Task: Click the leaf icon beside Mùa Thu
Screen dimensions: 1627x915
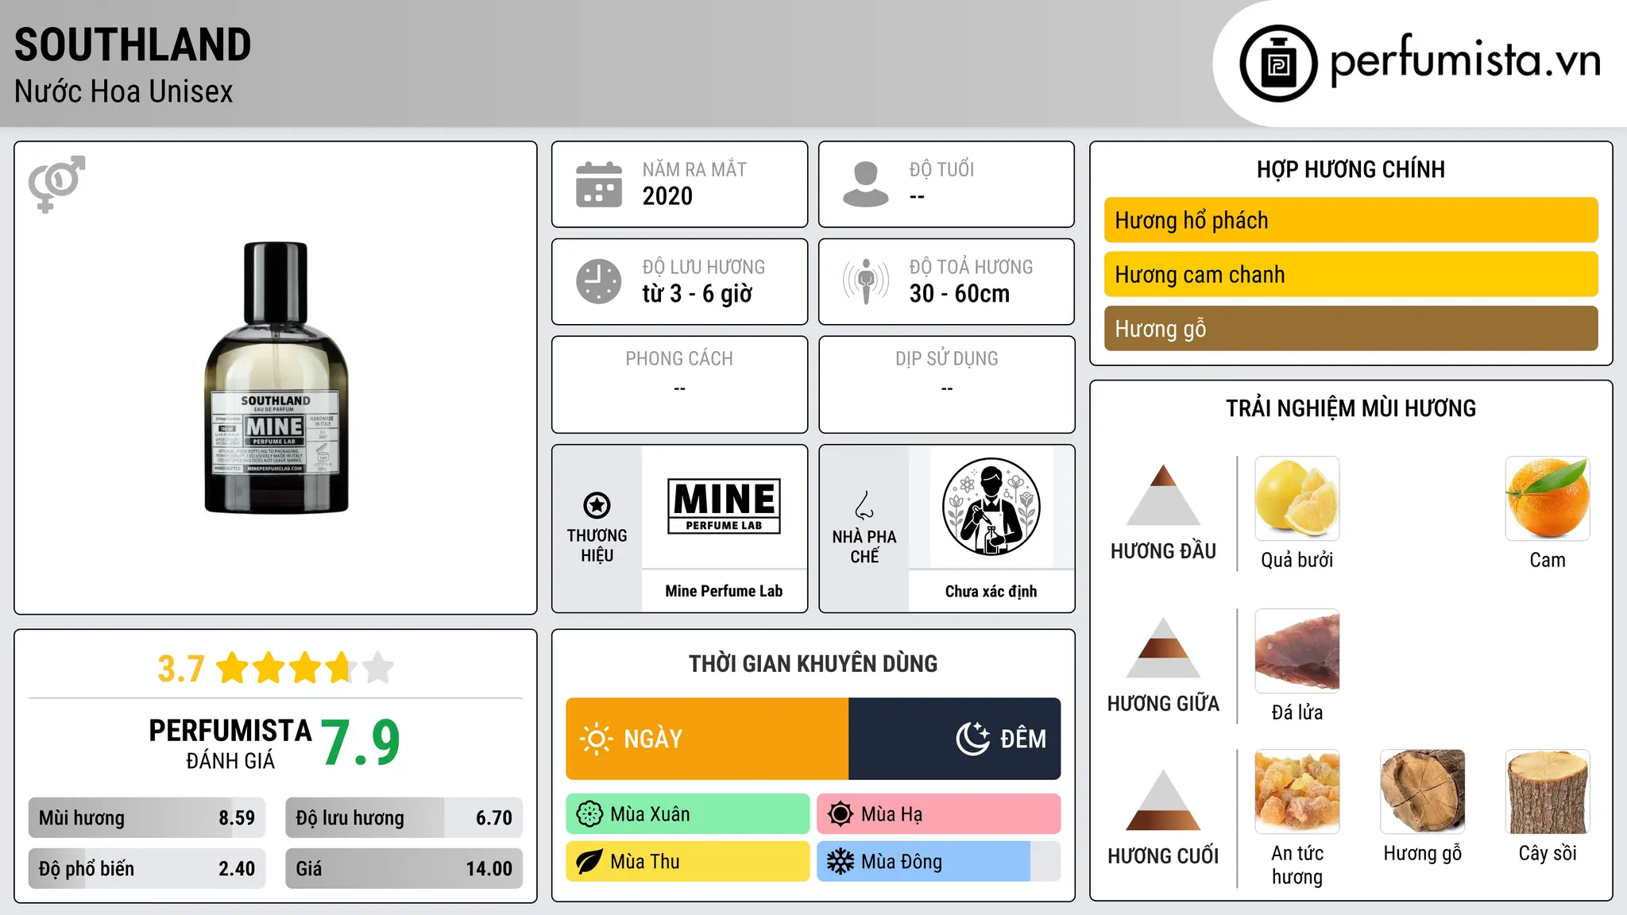Action: click(589, 862)
